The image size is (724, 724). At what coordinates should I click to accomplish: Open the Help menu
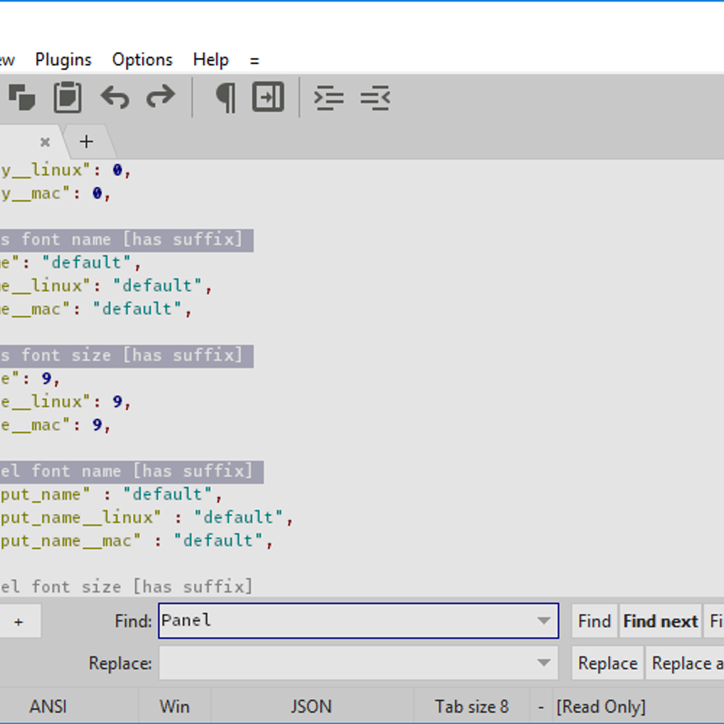[x=211, y=60]
